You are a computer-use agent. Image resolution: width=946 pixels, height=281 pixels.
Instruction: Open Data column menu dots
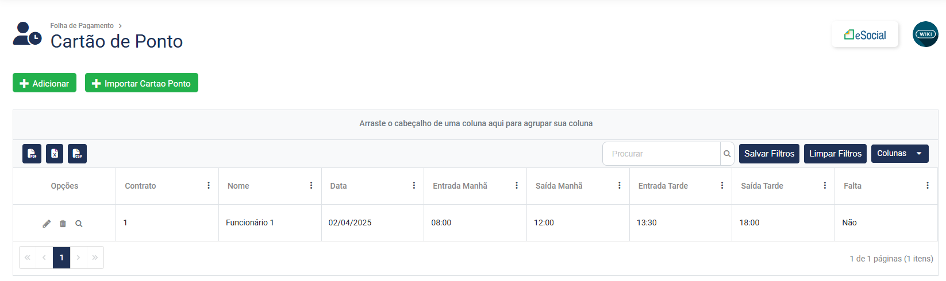(x=414, y=186)
